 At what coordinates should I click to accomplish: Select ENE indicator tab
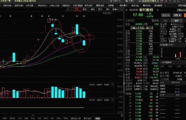5,119
